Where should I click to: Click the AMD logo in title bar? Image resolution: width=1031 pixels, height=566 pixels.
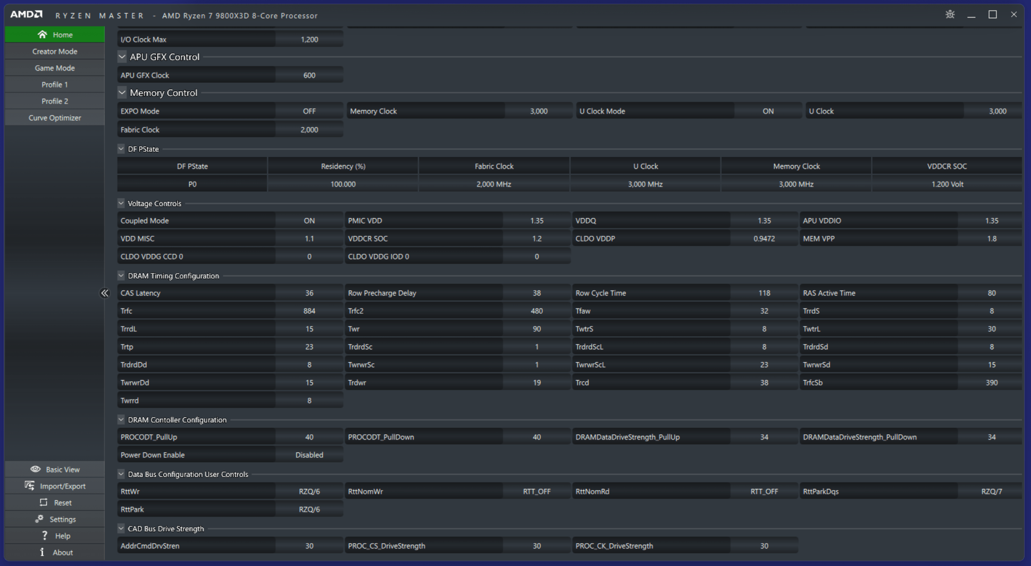click(26, 15)
